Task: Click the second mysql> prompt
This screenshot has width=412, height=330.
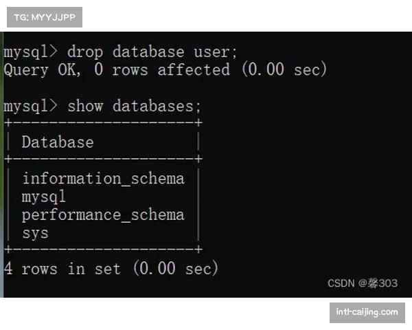Action: pyautogui.click(x=31, y=106)
